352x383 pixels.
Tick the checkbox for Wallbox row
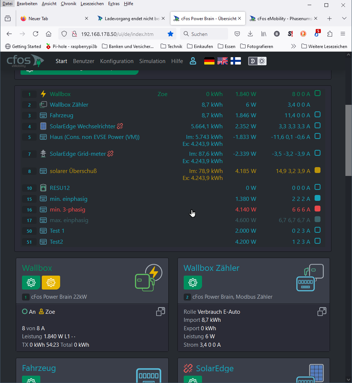(318, 93)
